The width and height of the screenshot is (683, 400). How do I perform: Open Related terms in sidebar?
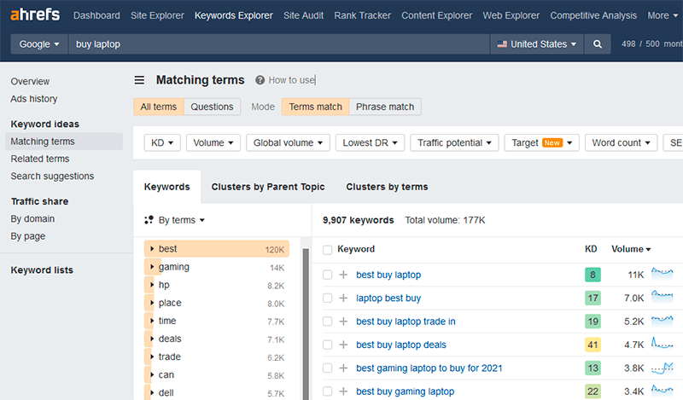[40, 159]
